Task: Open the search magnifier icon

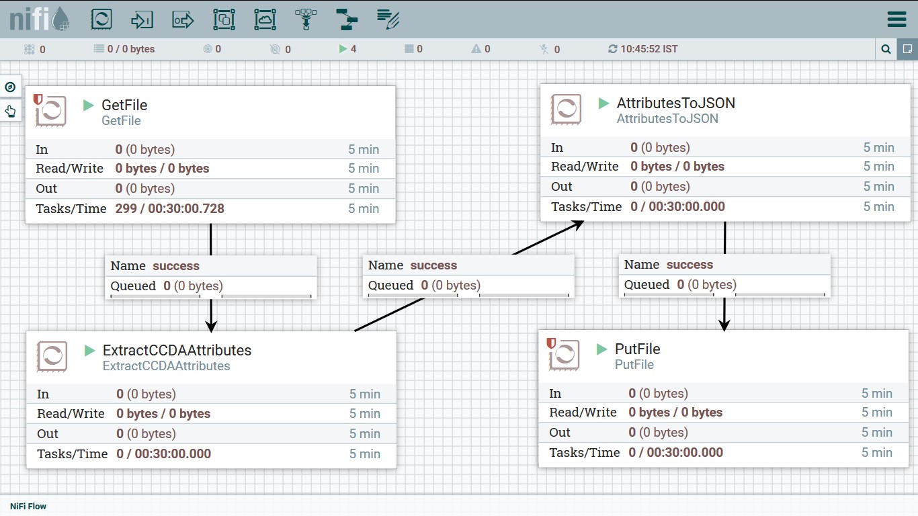Action: (x=886, y=49)
